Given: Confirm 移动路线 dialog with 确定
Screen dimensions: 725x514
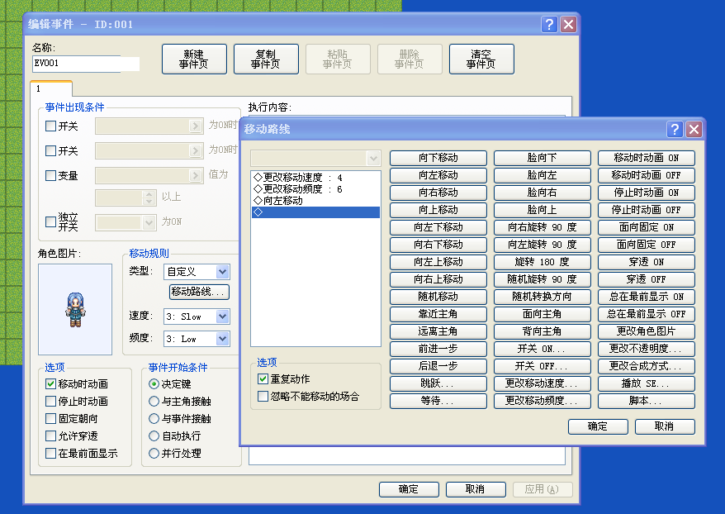Looking at the screenshot, I should click(x=598, y=426).
